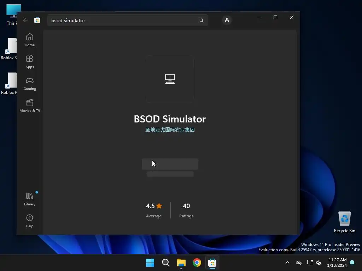The width and height of the screenshot is (362, 271).
Task: Open the Gaming section in sidebar
Action: point(30,84)
